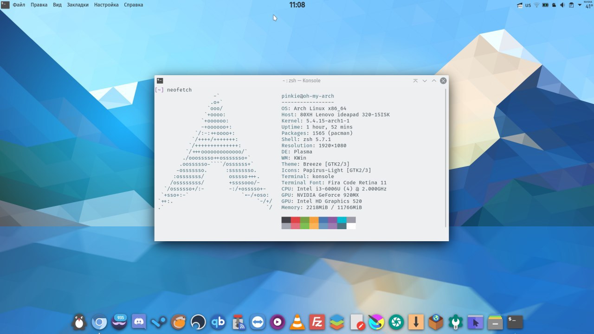
Task: Click the NVIDIA 41° temperature widget
Action: pyautogui.click(x=589, y=5)
